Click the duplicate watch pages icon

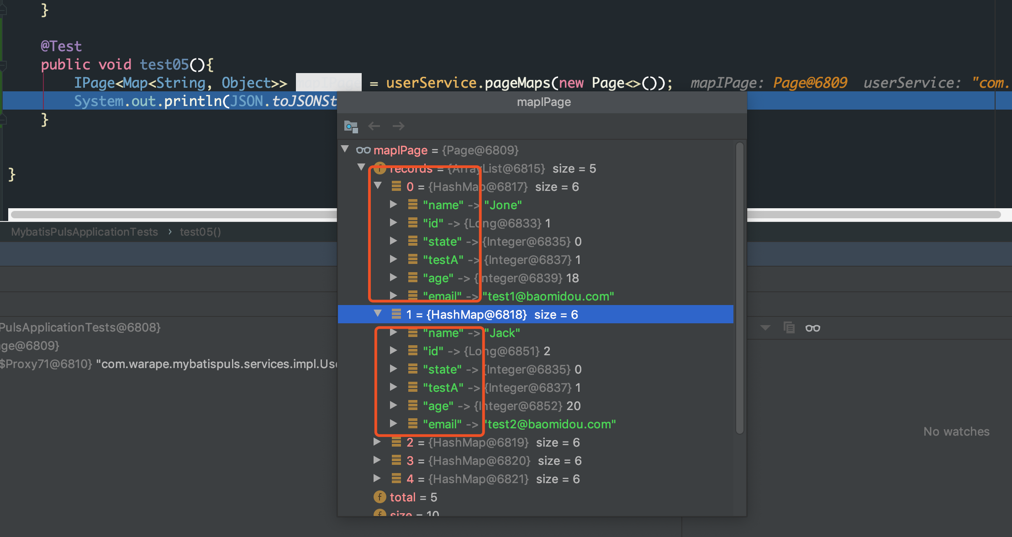click(x=789, y=327)
